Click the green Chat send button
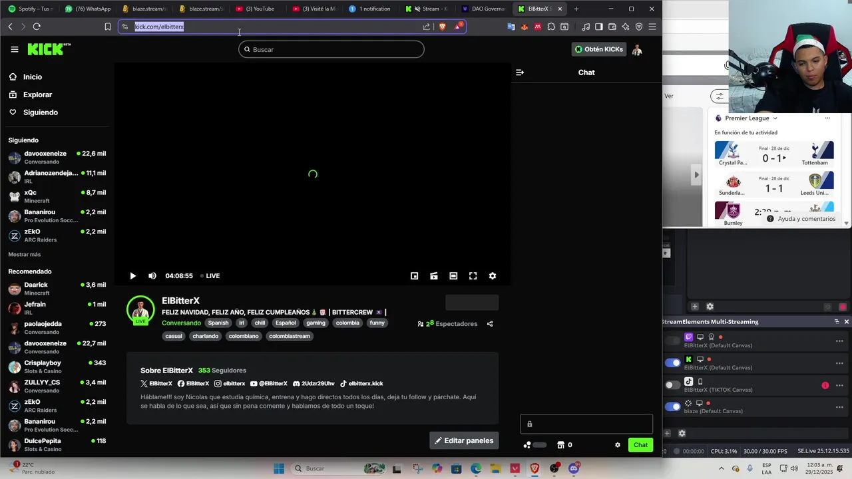Screen dimensions: 852x479 point(640,445)
